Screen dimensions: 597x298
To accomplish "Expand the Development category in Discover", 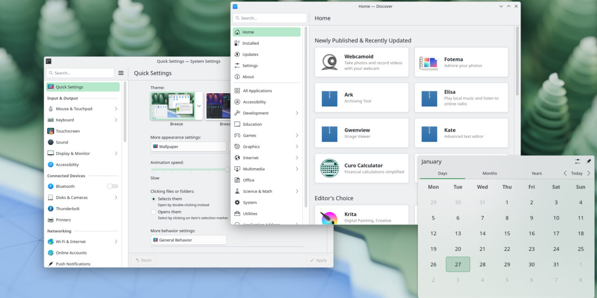I will click(297, 113).
